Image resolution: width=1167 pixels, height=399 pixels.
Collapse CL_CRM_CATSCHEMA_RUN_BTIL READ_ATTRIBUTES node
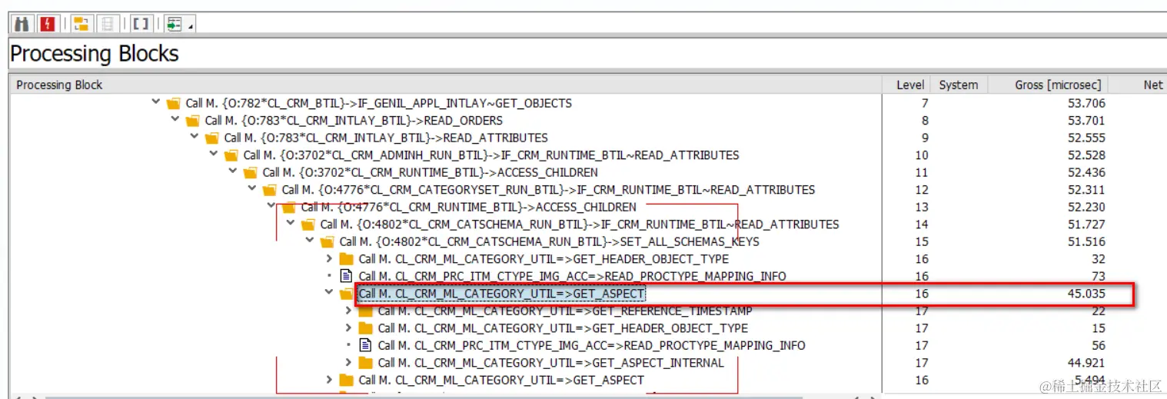click(291, 224)
